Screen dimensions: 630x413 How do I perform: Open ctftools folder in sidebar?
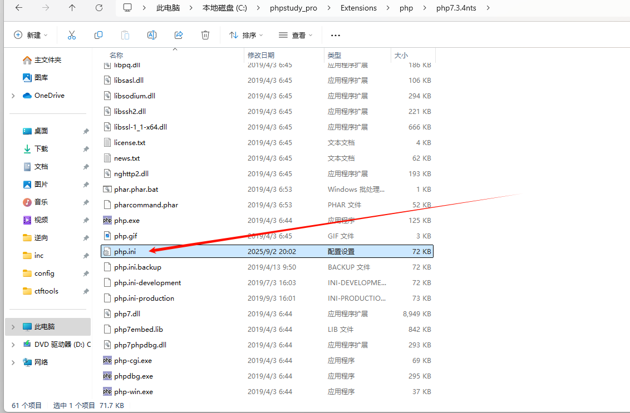click(x=46, y=291)
